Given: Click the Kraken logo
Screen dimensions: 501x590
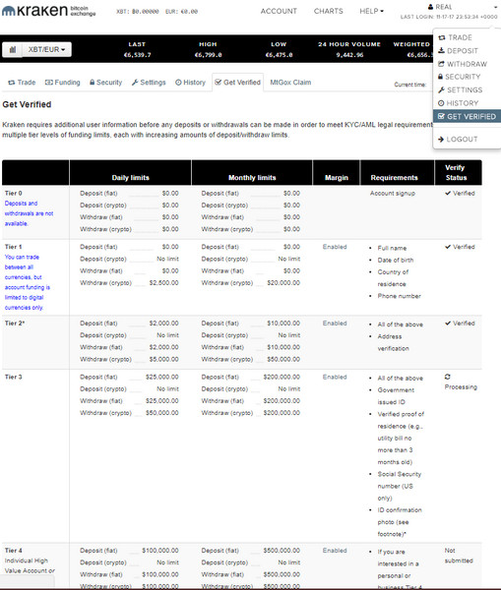Looking at the screenshot, I should pos(48,11).
